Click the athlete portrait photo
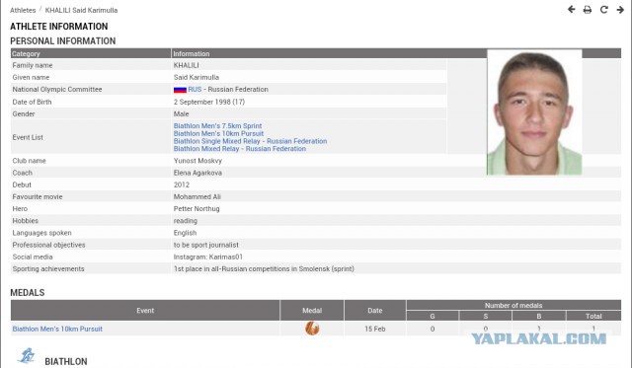Viewport: 632px width, 368px height. click(534, 112)
